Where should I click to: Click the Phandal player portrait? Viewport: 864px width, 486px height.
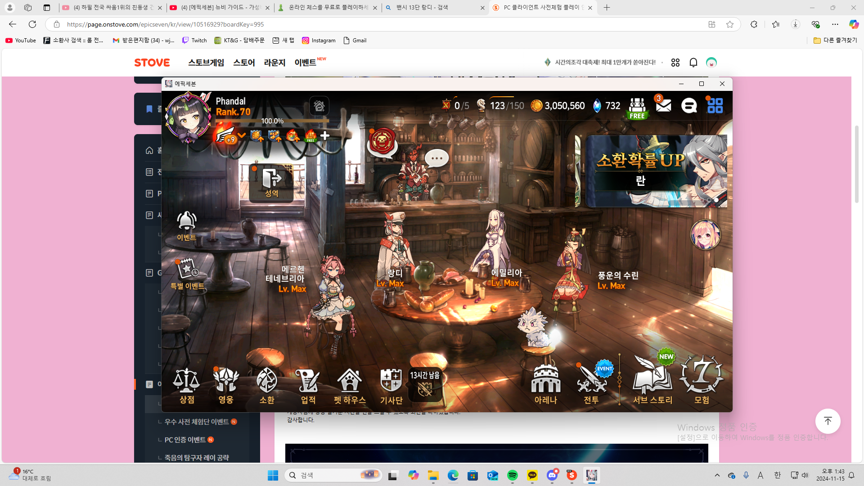pos(188,118)
